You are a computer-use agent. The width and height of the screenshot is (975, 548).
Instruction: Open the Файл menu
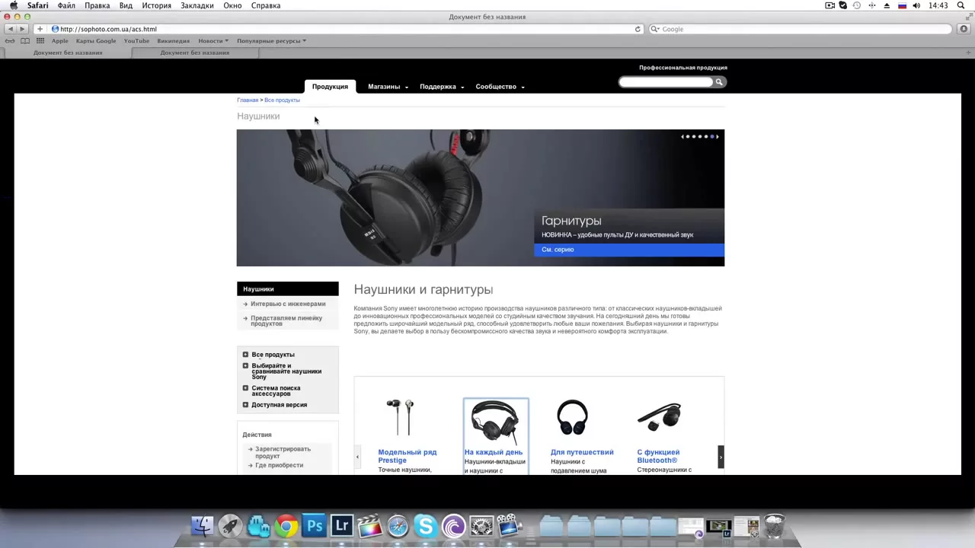click(66, 5)
